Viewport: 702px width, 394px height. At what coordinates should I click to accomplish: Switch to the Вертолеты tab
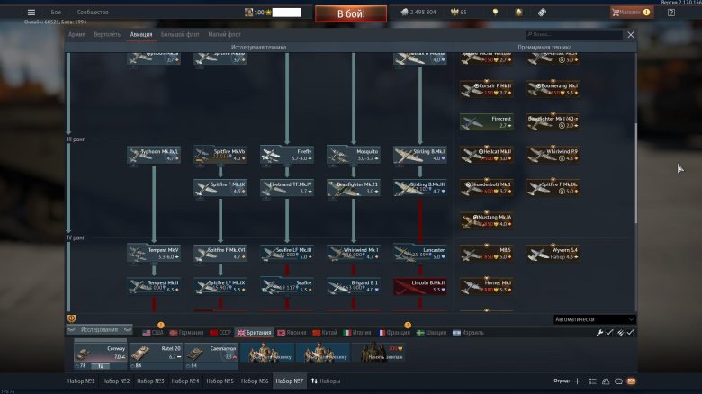point(107,34)
